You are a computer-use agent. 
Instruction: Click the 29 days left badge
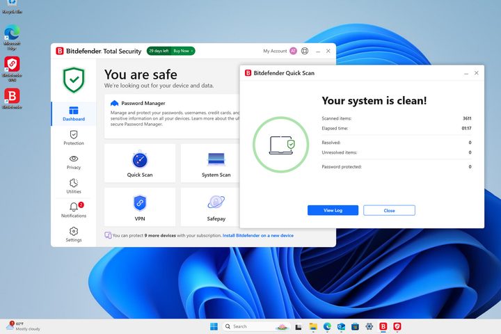tap(159, 51)
